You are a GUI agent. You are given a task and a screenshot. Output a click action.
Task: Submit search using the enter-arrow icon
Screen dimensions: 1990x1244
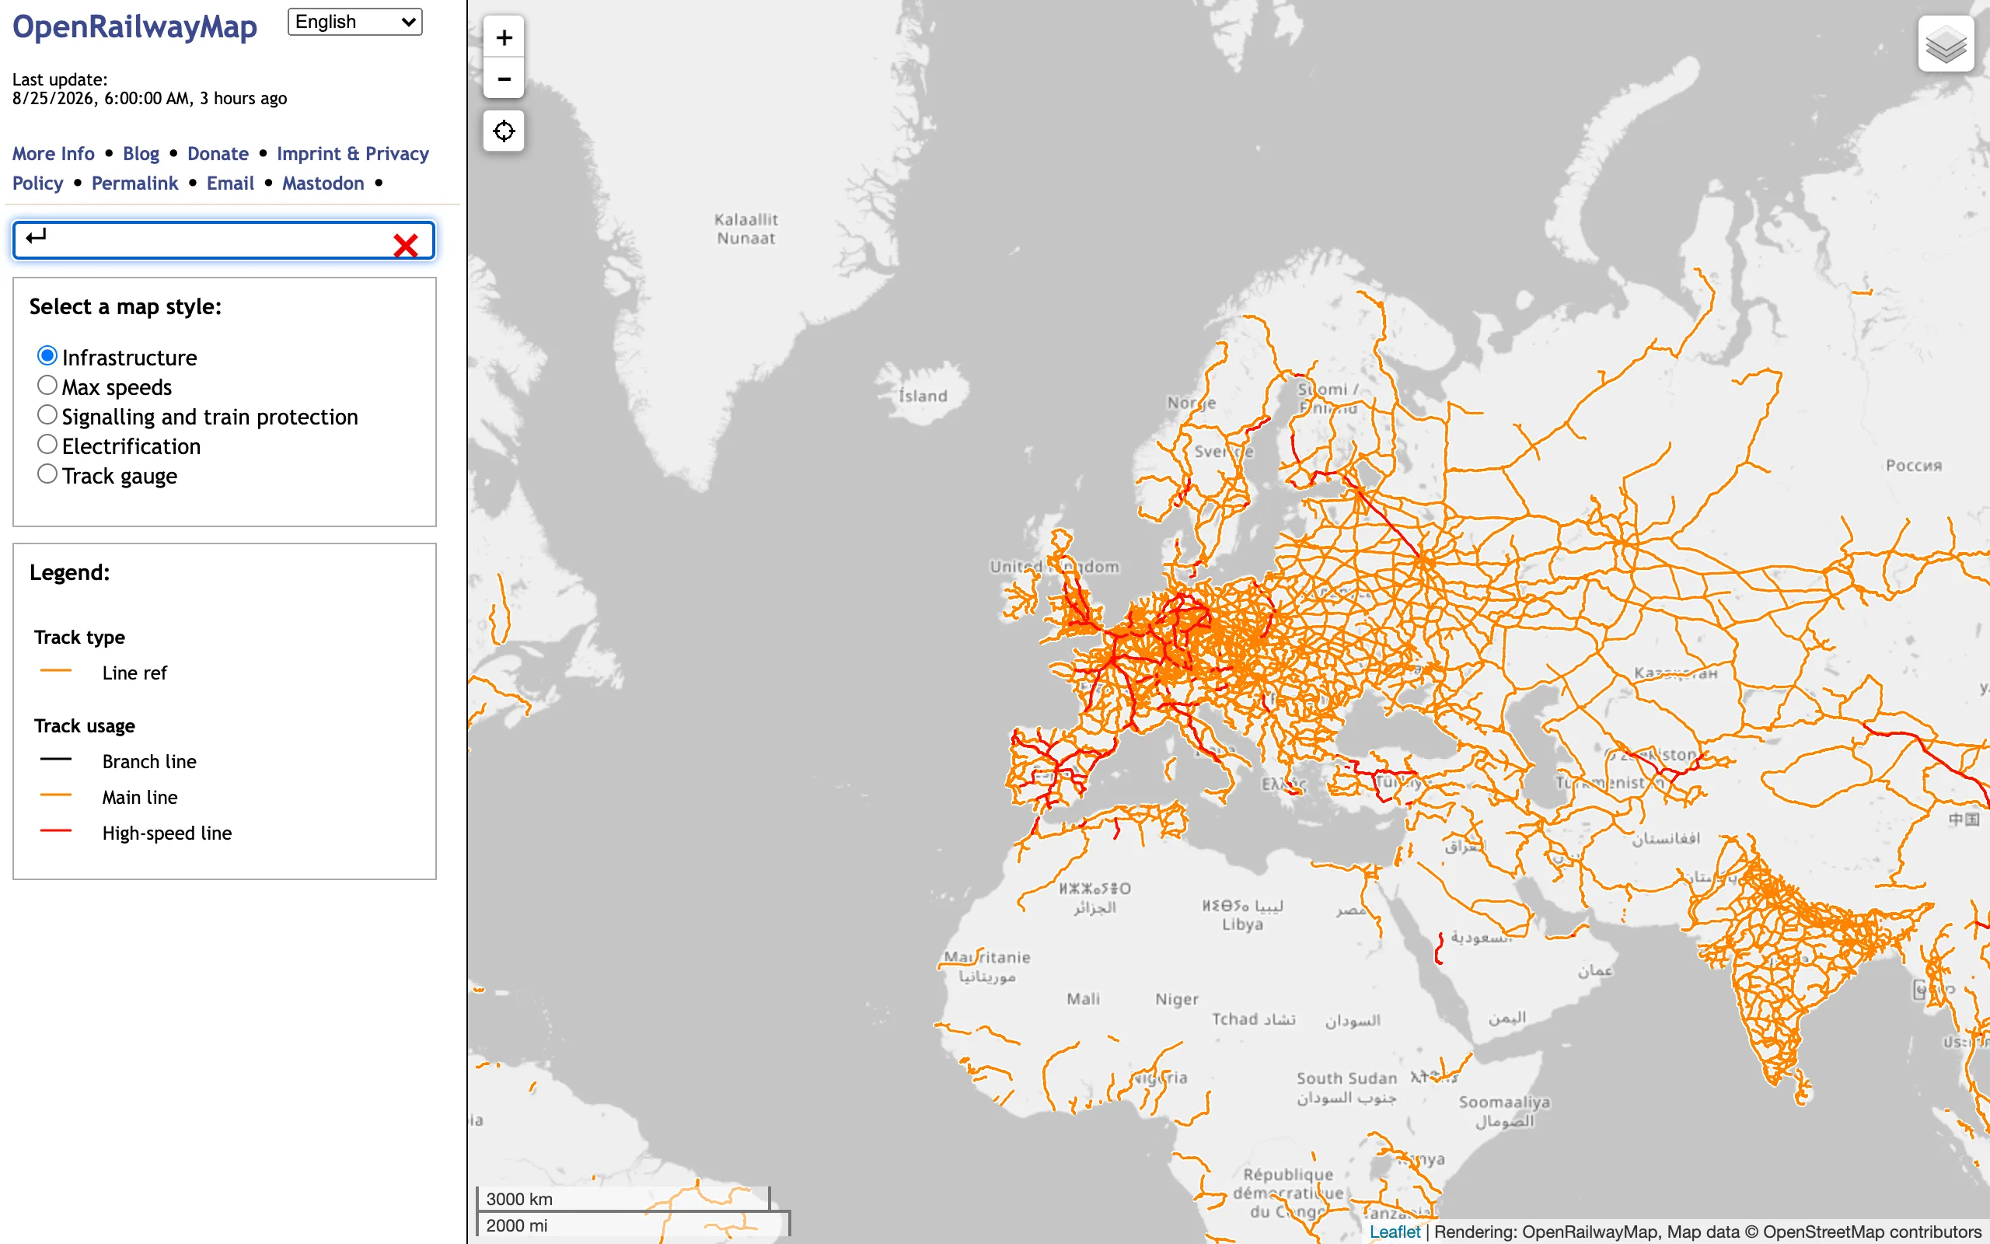tap(37, 237)
